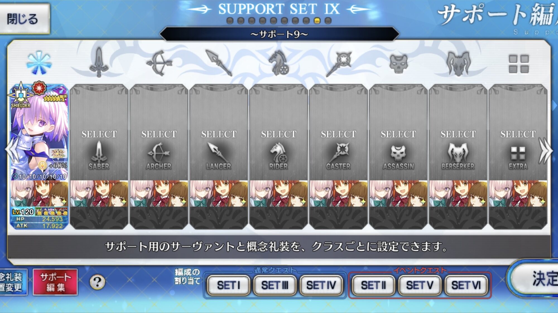Open the question mark help icon
The image size is (558, 313).
[x=97, y=282]
